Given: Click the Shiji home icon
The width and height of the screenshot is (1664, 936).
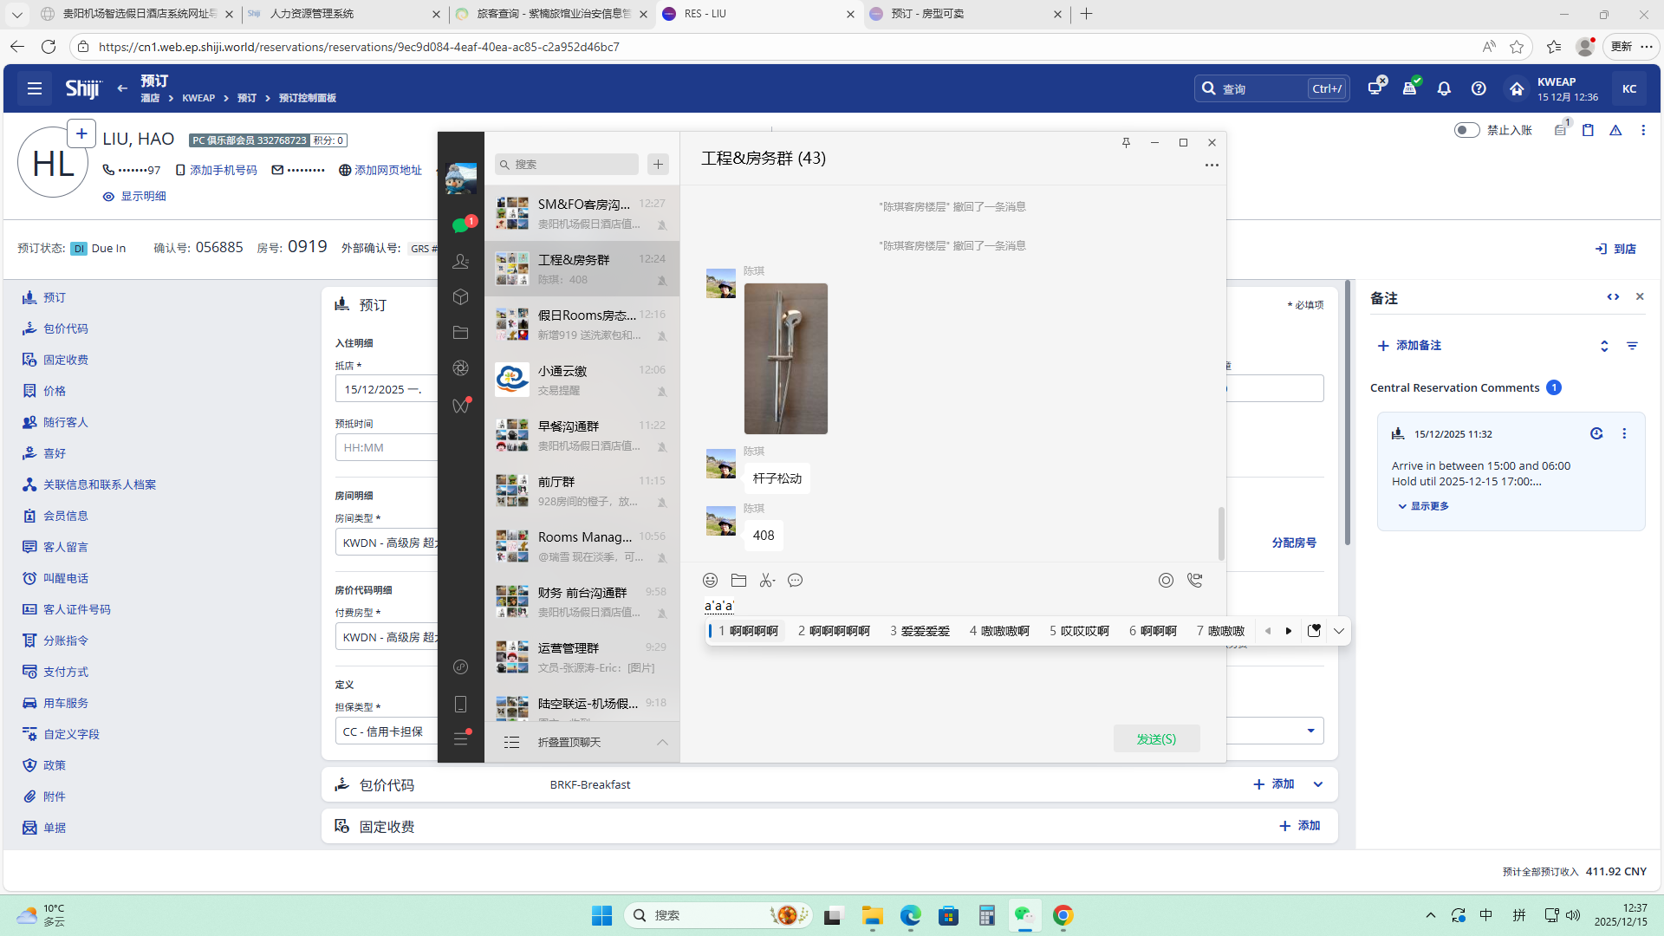Looking at the screenshot, I should pyautogui.click(x=1517, y=88).
